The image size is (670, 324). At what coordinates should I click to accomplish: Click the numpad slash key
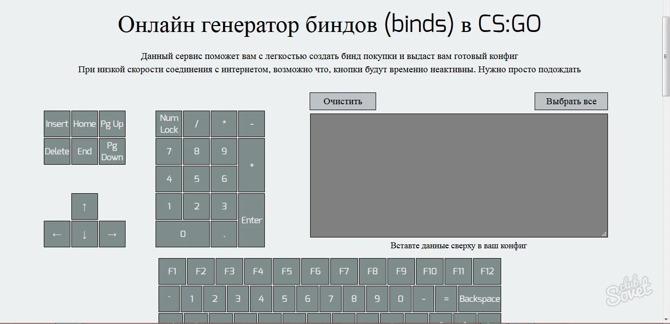tap(196, 124)
